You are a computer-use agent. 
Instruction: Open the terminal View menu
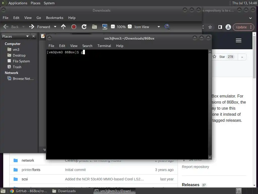coord(74,46)
